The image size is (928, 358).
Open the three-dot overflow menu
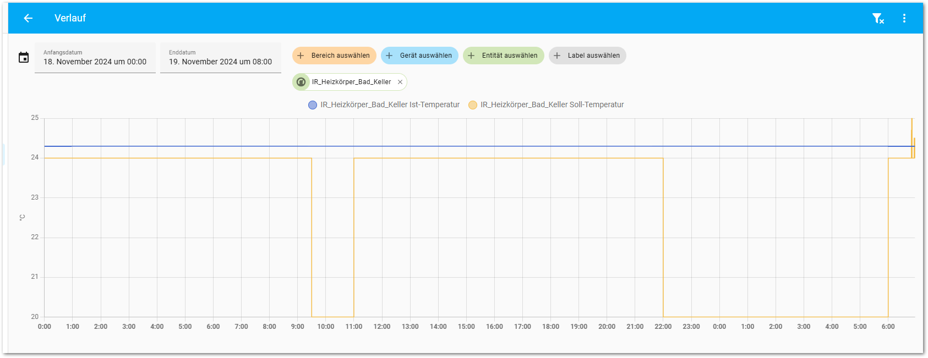[904, 18]
